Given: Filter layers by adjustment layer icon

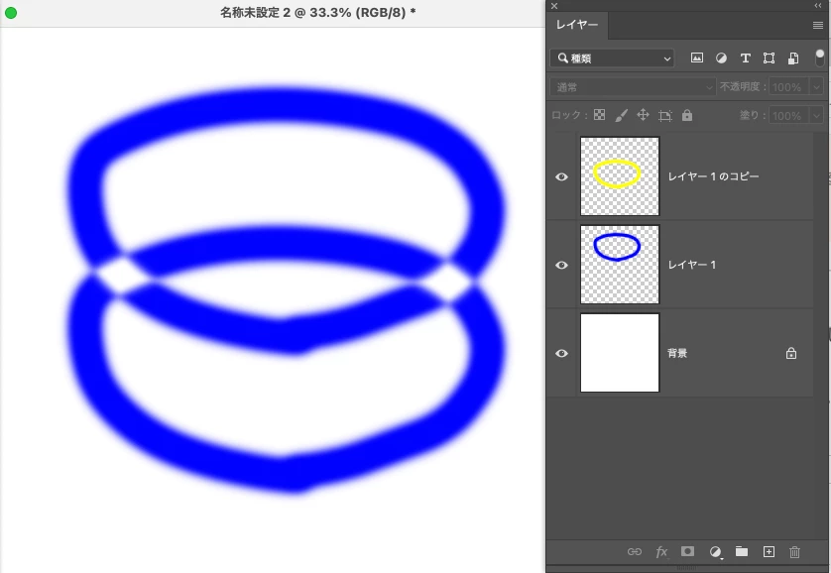Looking at the screenshot, I should 721,58.
